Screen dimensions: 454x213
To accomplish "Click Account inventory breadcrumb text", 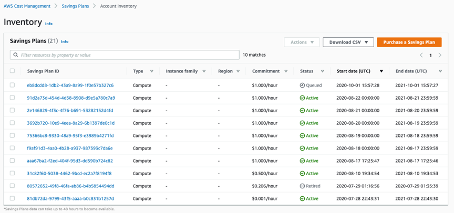I will click(x=118, y=6).
